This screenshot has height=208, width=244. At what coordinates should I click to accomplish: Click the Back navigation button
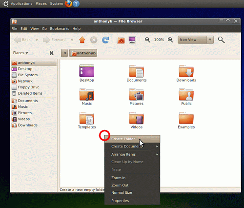22,40
